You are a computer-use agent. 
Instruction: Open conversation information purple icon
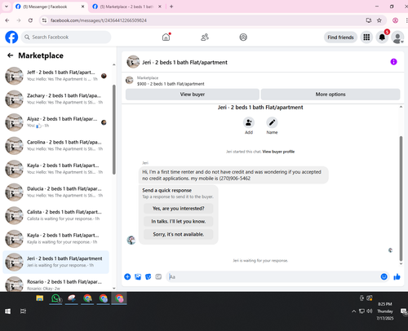tap(393, 62)
